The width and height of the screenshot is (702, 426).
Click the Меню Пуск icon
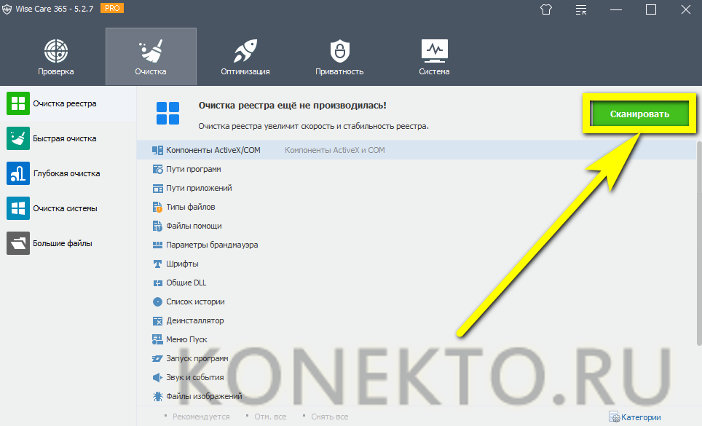pyautogui.click(x=157, y=339)
